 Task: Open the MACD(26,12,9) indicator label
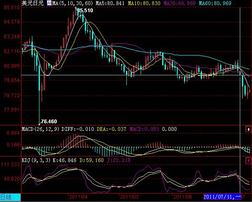(40, 129)
